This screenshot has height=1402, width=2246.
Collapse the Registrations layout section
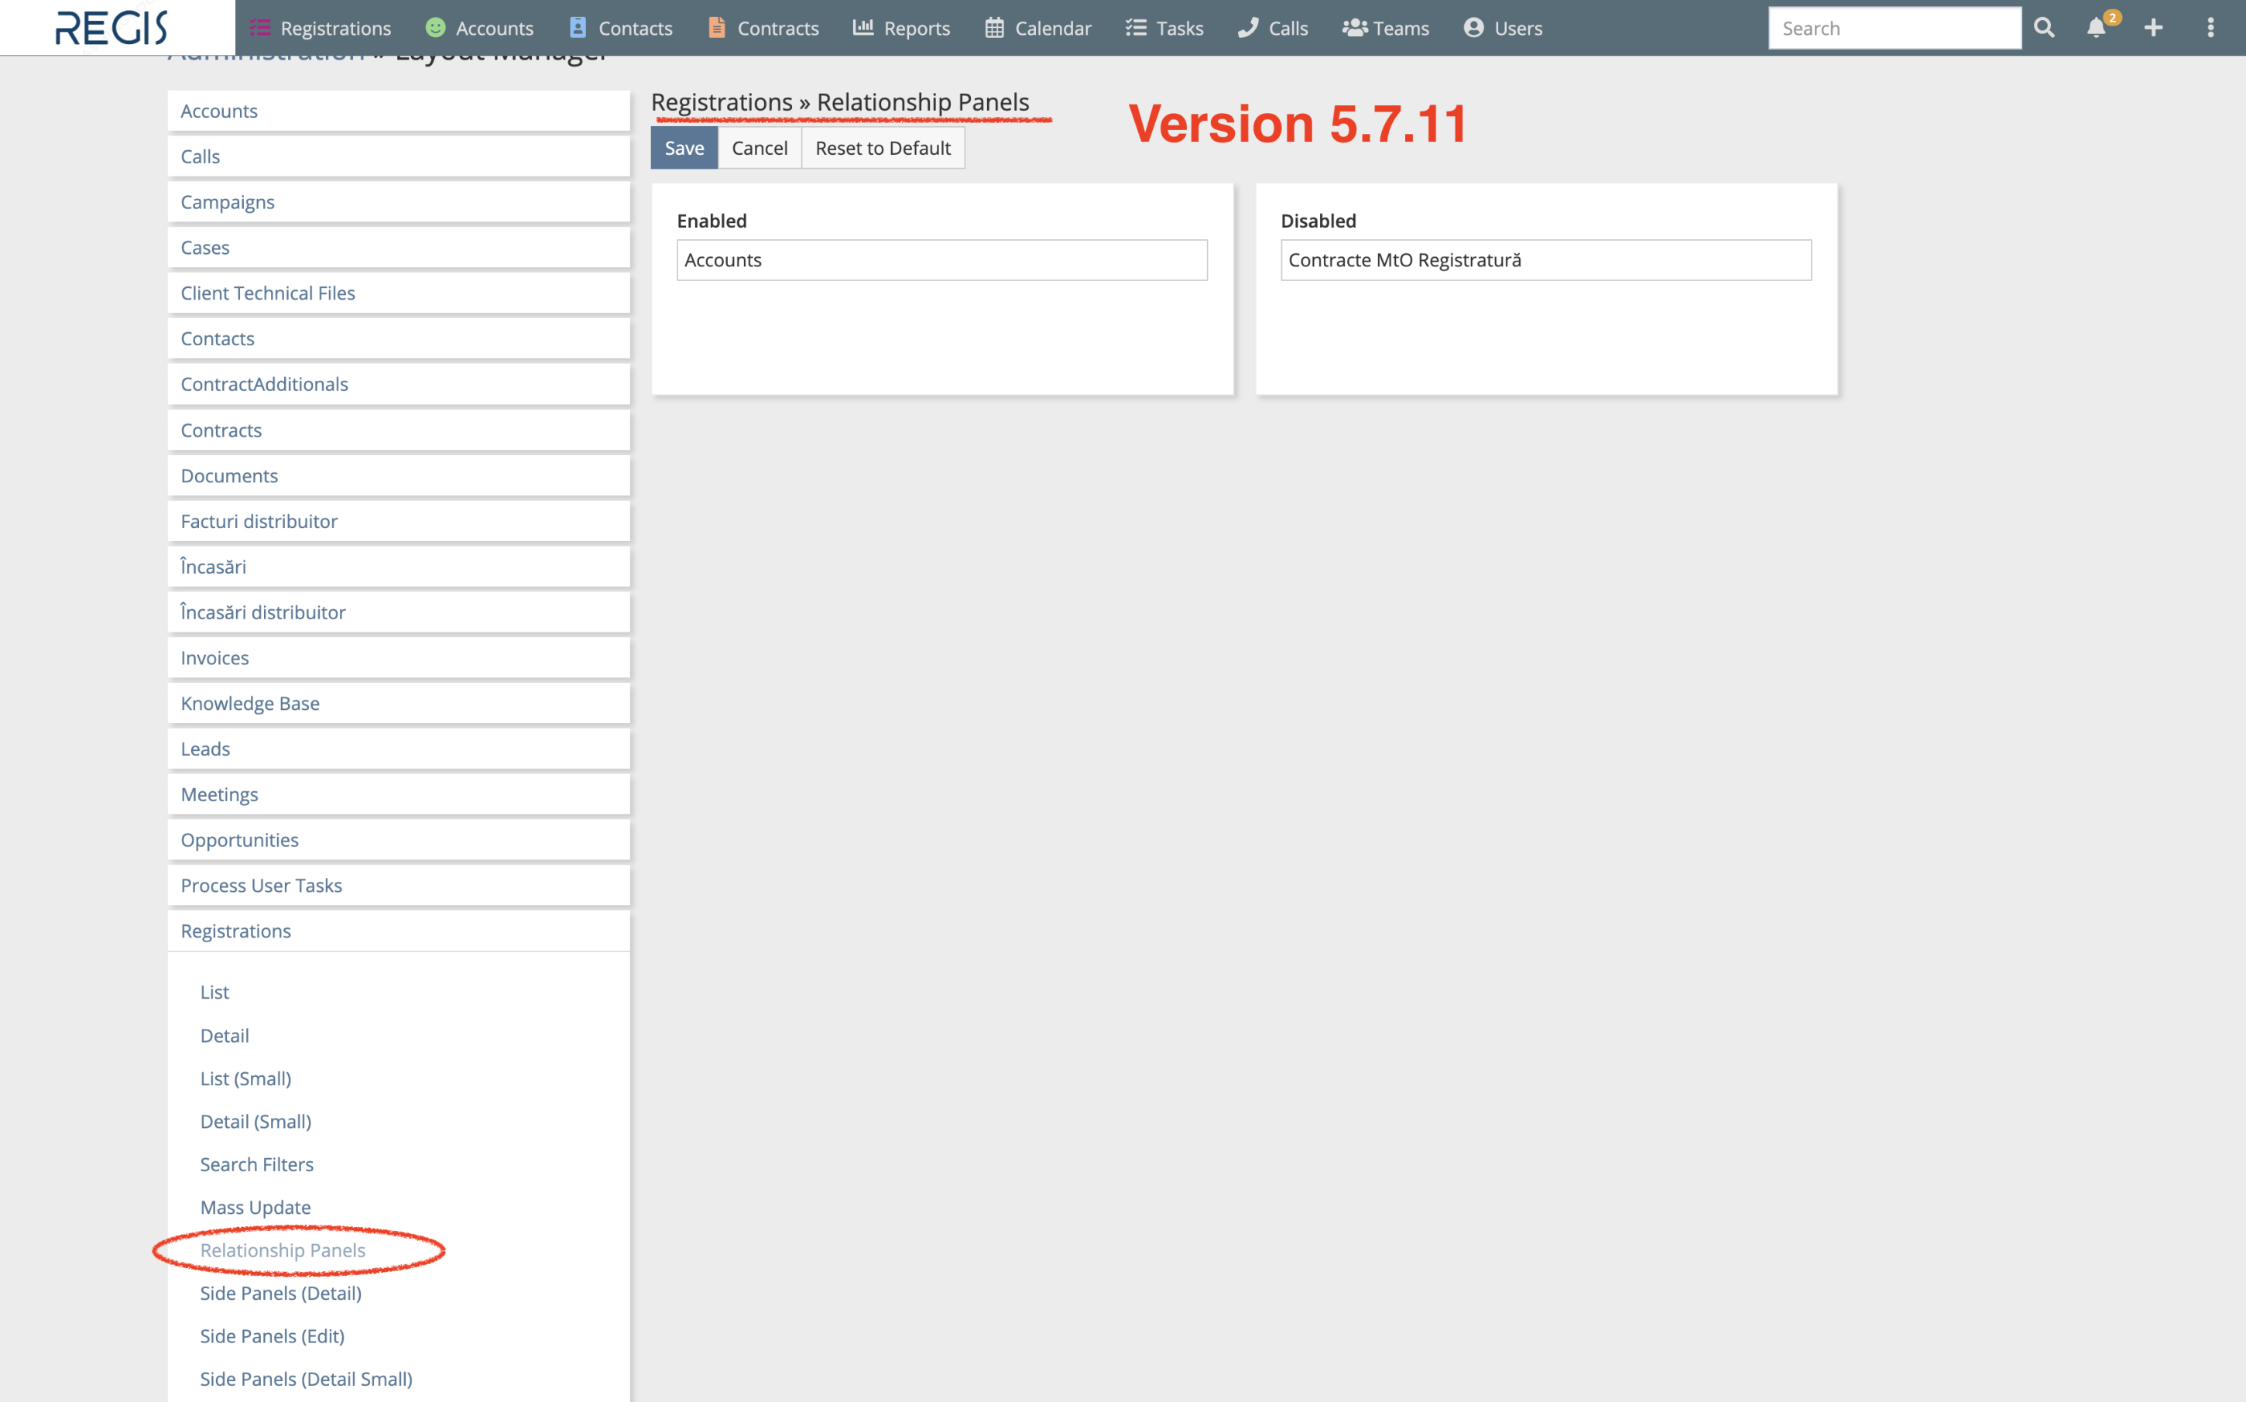coord(235,931)
